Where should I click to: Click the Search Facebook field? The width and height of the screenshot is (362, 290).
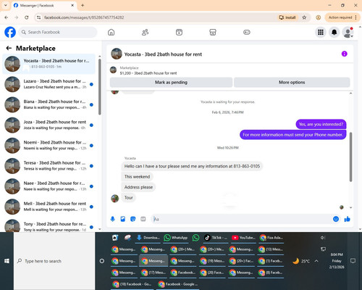tap(58, 32)
